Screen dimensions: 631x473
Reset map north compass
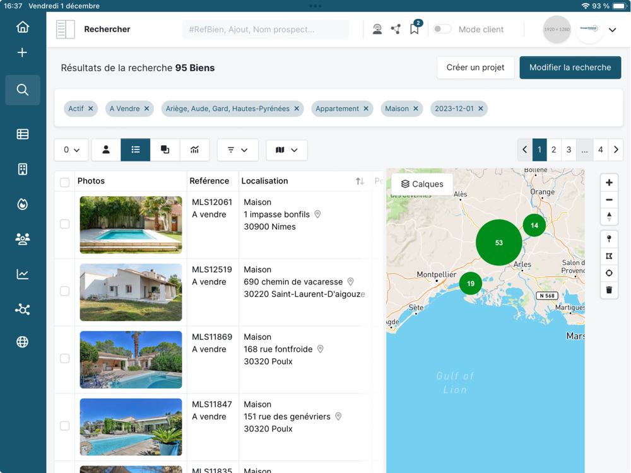coord(610,217)
